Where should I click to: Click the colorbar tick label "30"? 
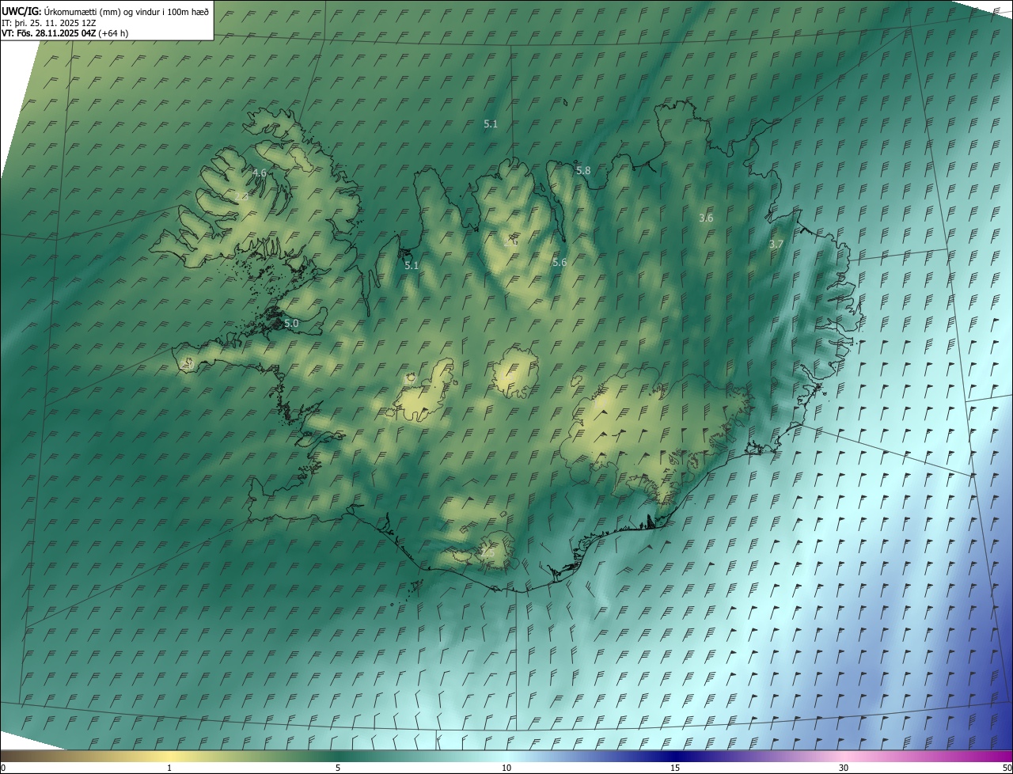point(844,768)
